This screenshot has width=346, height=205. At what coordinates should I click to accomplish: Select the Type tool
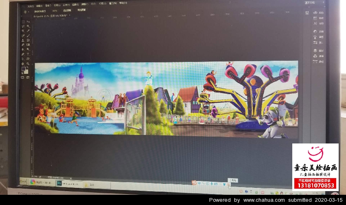28,54
